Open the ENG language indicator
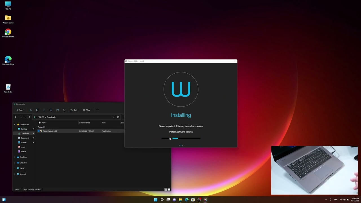The image size is (361, 203). click(336, 200)
